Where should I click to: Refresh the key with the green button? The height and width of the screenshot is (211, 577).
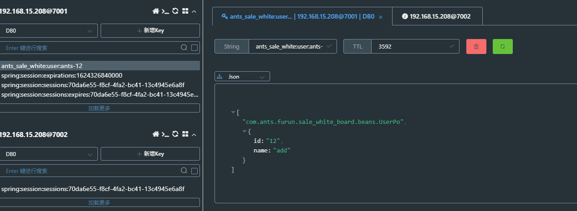(x=503, y=46)
